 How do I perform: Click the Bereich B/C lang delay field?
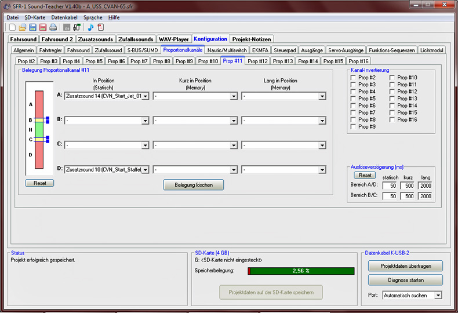coord(425,196)
